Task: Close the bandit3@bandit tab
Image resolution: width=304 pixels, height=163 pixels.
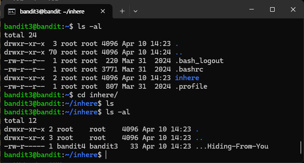Action: [103, 11]
